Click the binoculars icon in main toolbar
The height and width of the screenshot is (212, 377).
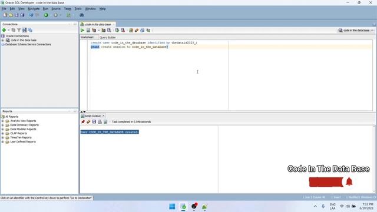(x=81, y=15)
